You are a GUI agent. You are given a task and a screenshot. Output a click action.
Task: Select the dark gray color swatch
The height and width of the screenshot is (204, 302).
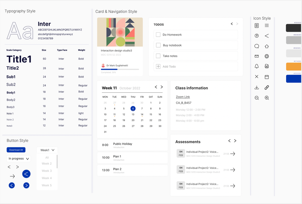(294, 28)
